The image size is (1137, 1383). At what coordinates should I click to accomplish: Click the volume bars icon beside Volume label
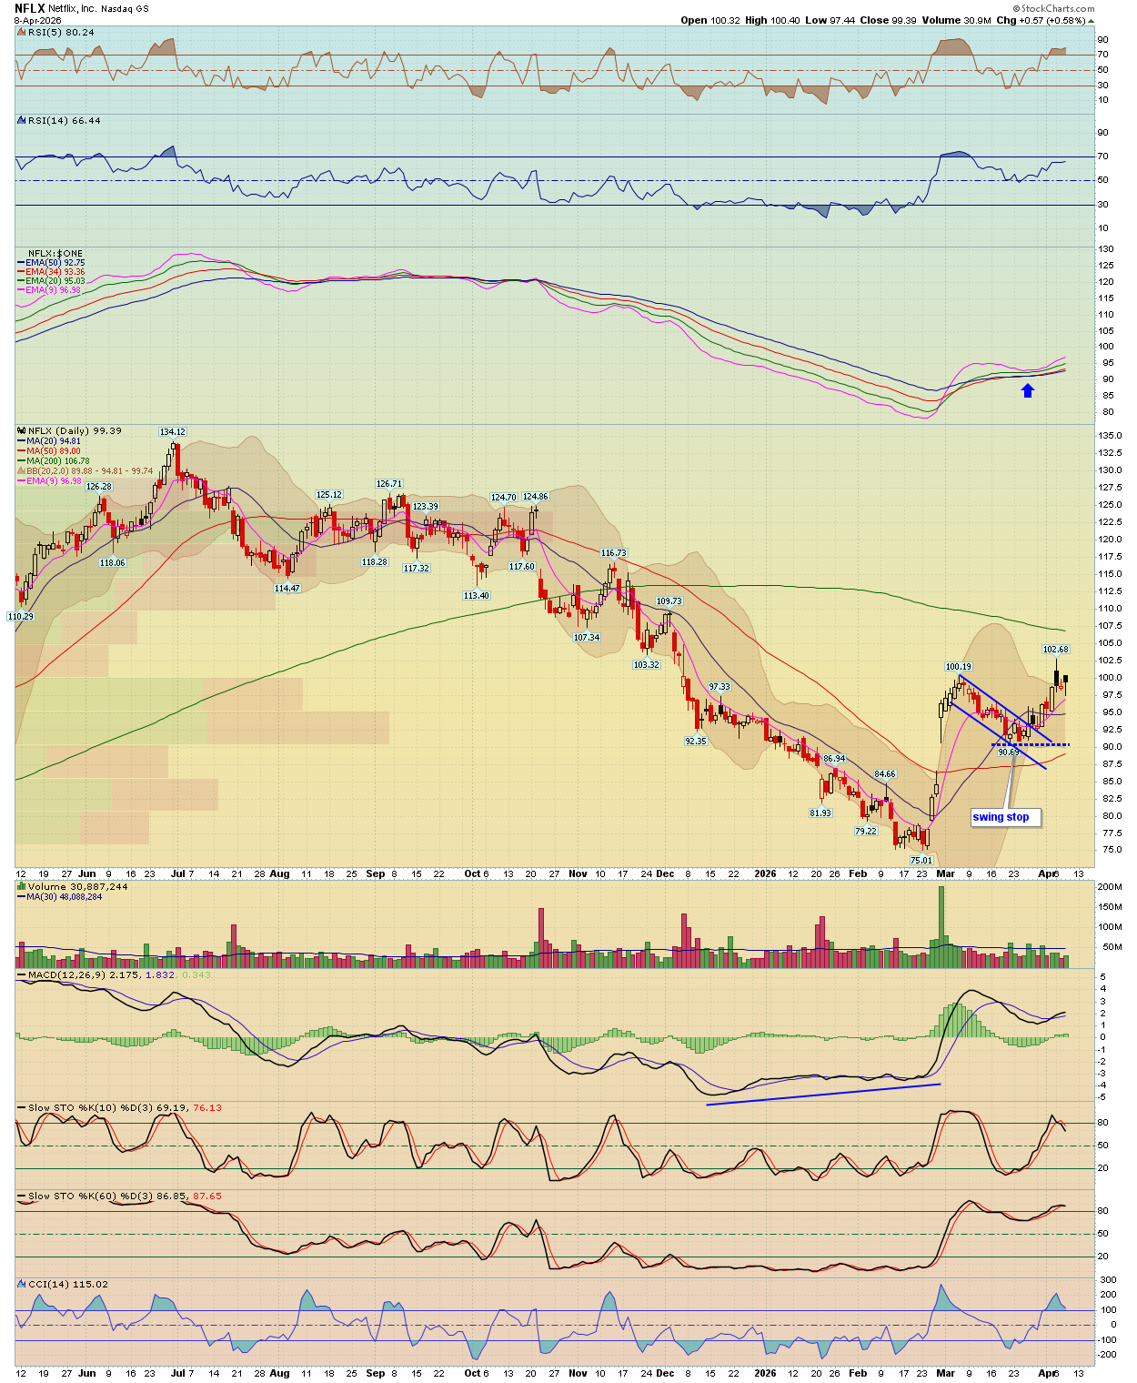point(22,886)
